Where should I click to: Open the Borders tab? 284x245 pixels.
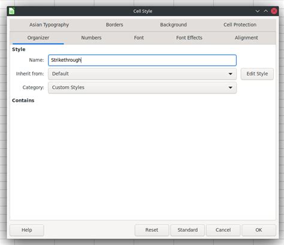coord(114,25)
